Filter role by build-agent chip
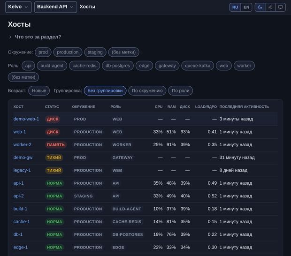The image size is (291, 256). coord(52,66)
